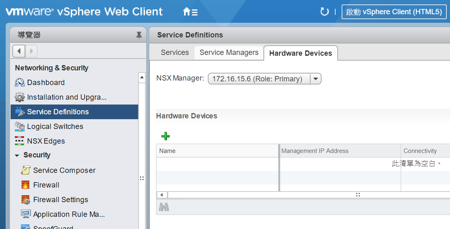This screenshot has width=450, height=229.
Task: Launch vSphere Client (HTML5) button
Action: click(x=394, y=12)
